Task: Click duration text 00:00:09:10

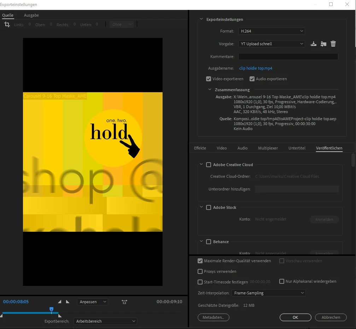Action: pyautogui.click(x=169, y=301)
